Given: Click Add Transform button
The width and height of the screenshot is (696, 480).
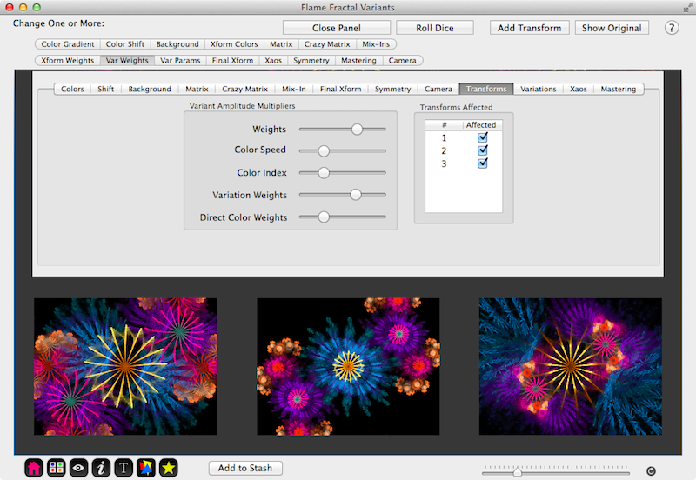Looking at the screenshot, I should click(x=530, y=28).
